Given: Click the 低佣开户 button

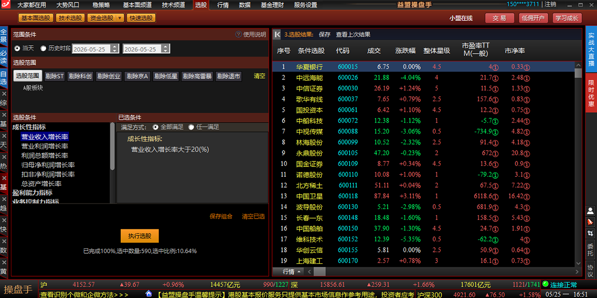Looking at the screenshot, I should [533, 18].
